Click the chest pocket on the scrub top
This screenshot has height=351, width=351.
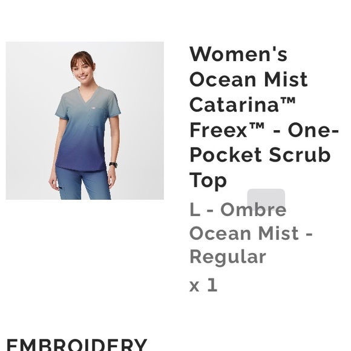(97, 118)
